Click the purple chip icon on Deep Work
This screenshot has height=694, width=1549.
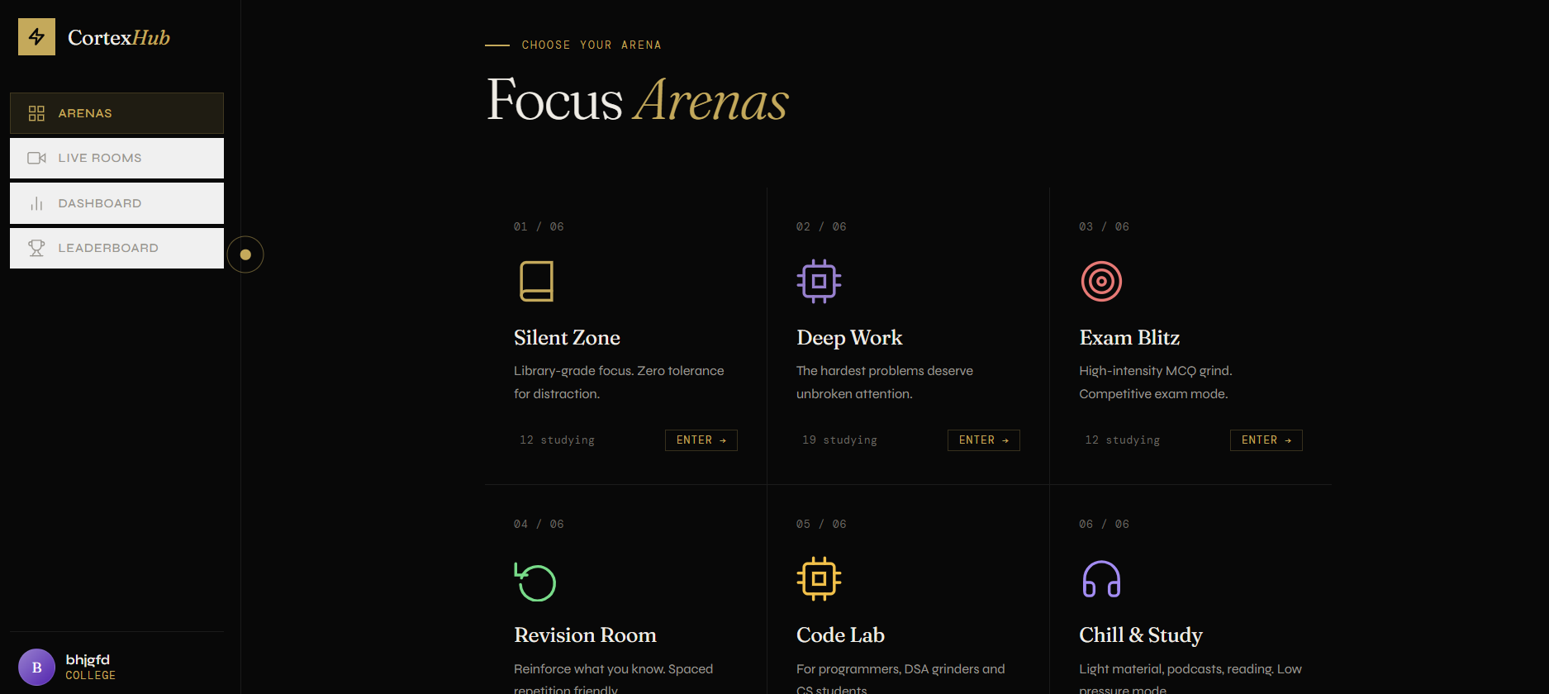[x=818, y=281]
